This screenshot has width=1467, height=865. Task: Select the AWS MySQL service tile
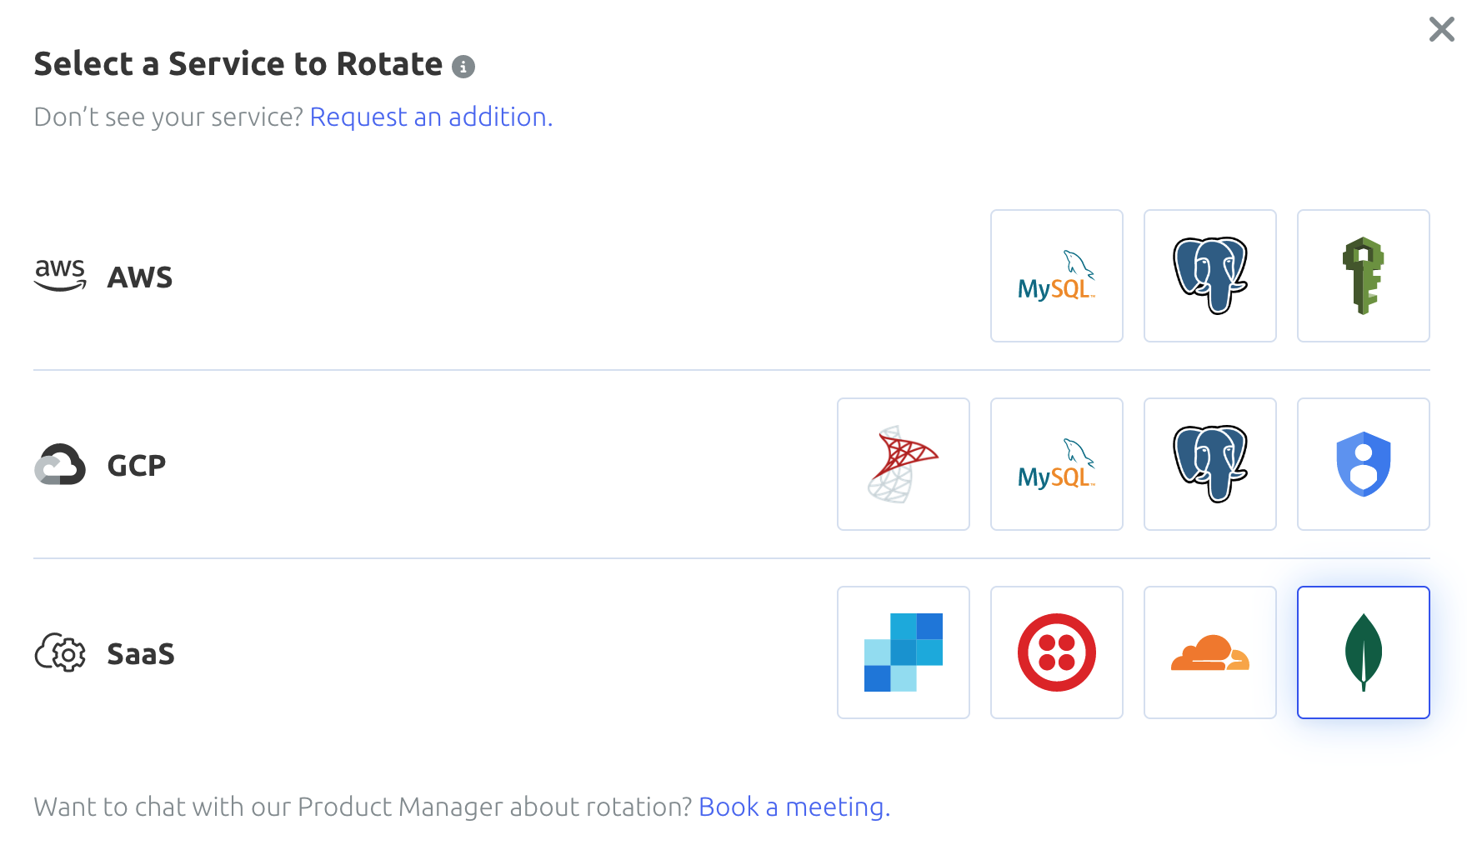pos(1056,276)
